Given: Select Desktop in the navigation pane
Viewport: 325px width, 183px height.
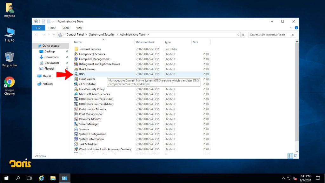Looking at the screenshot, I should pyautogui.click(x=50, y=51).
